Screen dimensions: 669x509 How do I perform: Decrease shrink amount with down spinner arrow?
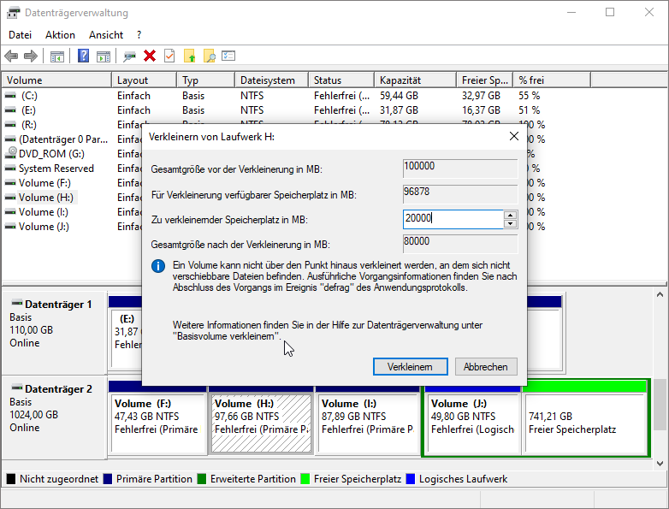click(511, 224)
